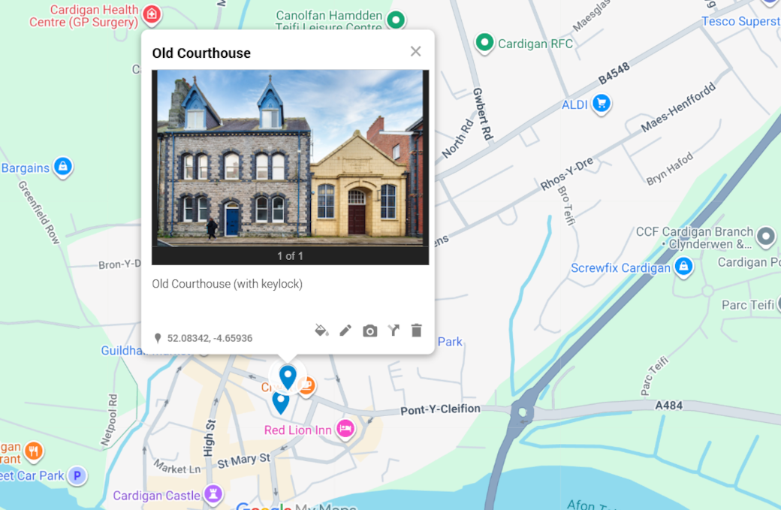Click the Cardigan Castle marker icon
781x510 pixels.
point(215,494)
